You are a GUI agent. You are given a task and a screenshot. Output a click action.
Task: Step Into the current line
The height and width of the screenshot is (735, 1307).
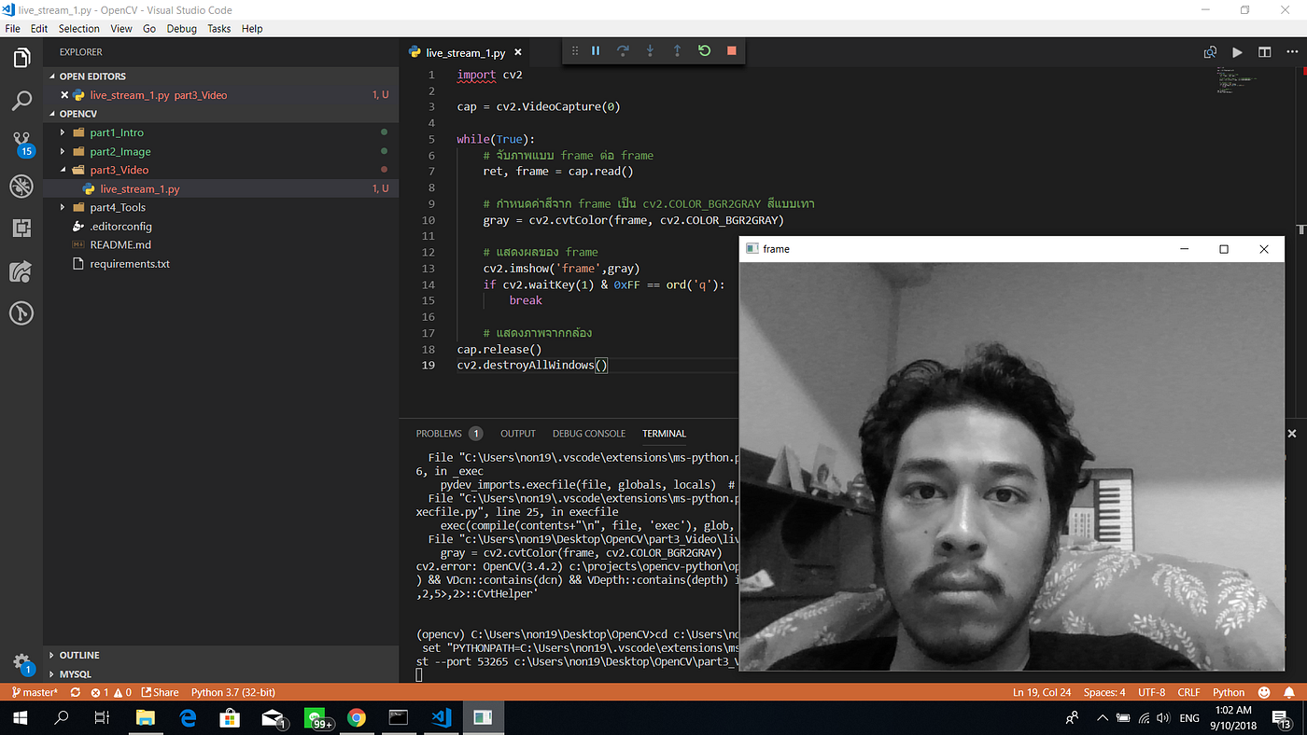tap(650, 50)
